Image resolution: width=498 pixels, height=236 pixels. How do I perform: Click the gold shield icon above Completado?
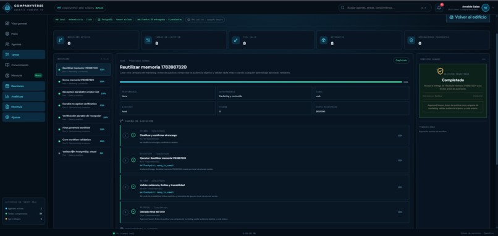click(440, 71)
